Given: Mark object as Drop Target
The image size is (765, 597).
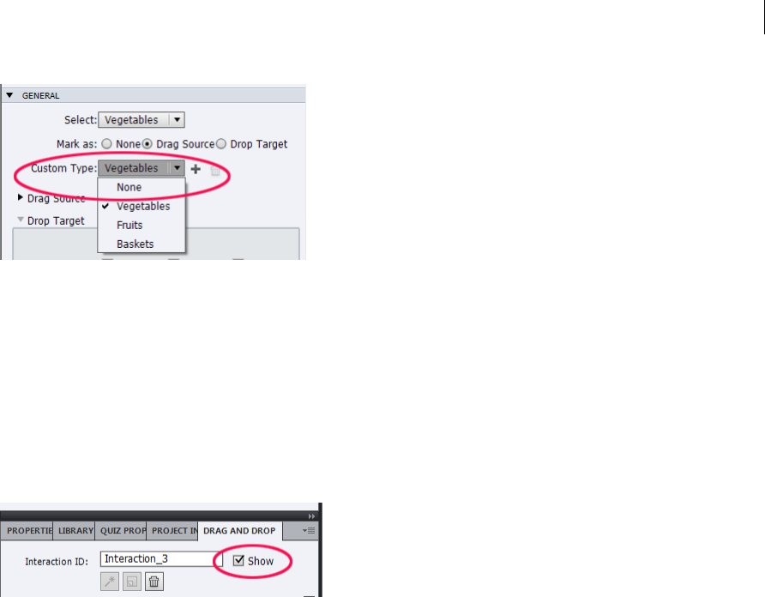Looking at the screenshot, I should [221, 144].
